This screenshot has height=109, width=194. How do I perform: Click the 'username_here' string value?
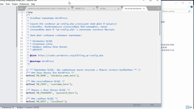pyautogui.click(x=60, y=84)
